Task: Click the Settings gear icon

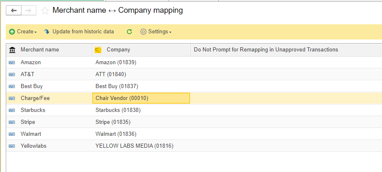Action: point(143,32)
